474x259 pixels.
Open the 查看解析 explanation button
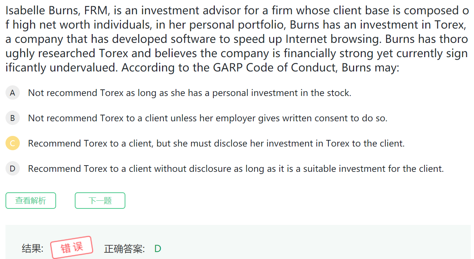tap(31, 201)
